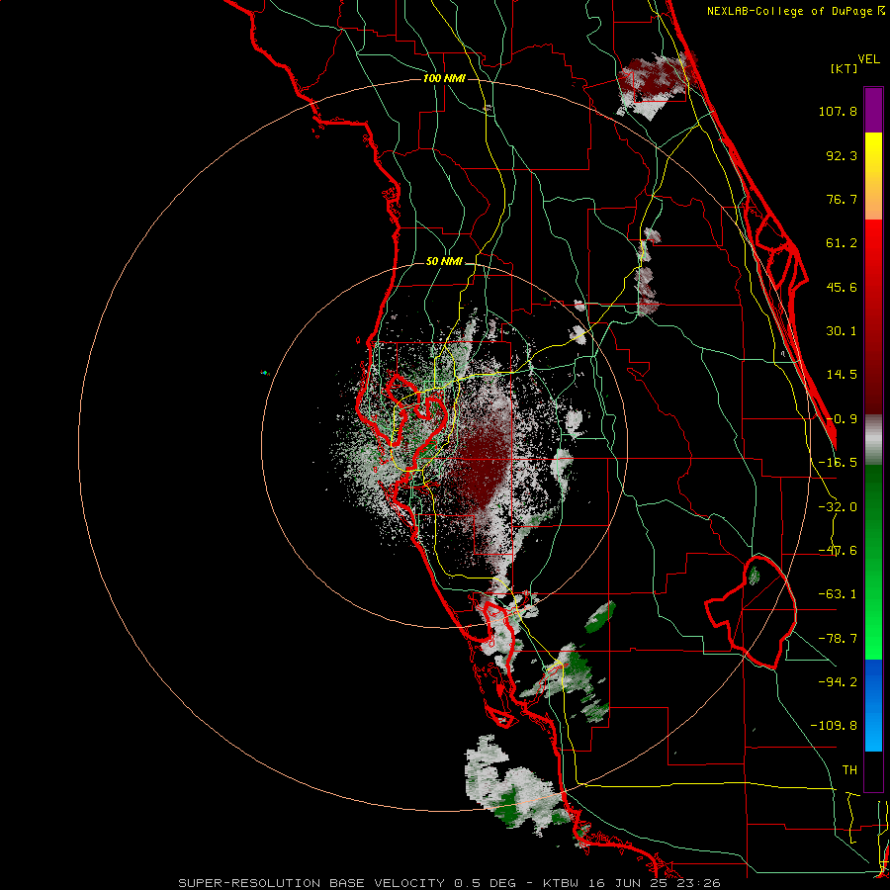Image resolution: width=890 pixels, height=890 pixels.
Task: Click the [KT] units label
Action: [845, 69]
